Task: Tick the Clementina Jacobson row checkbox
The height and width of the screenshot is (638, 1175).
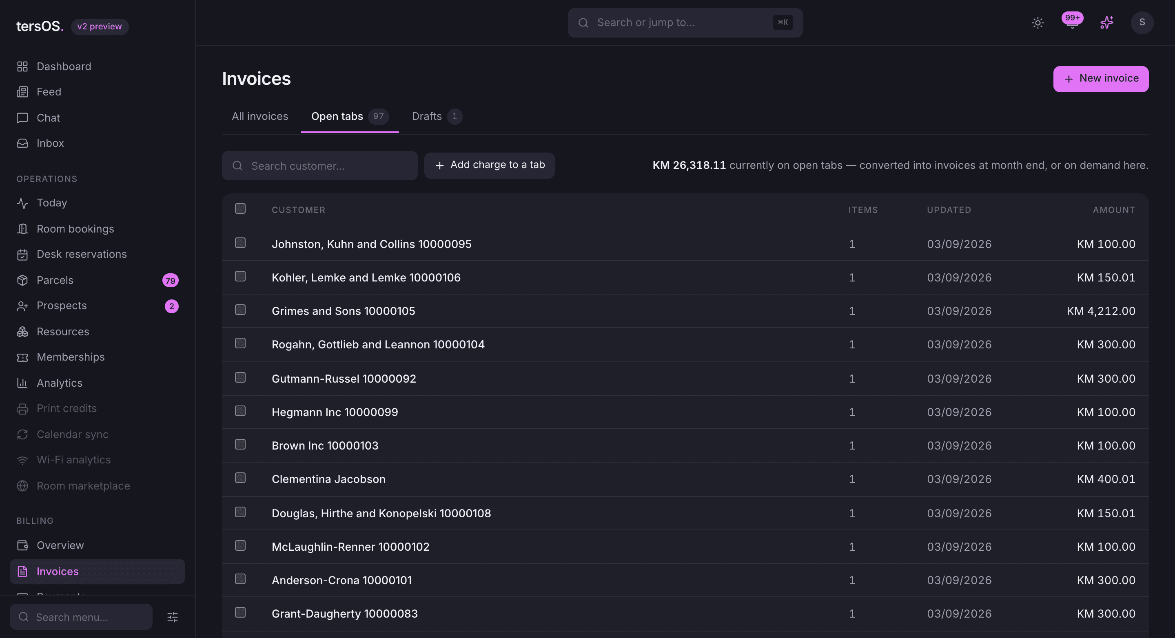Action: 240,478
